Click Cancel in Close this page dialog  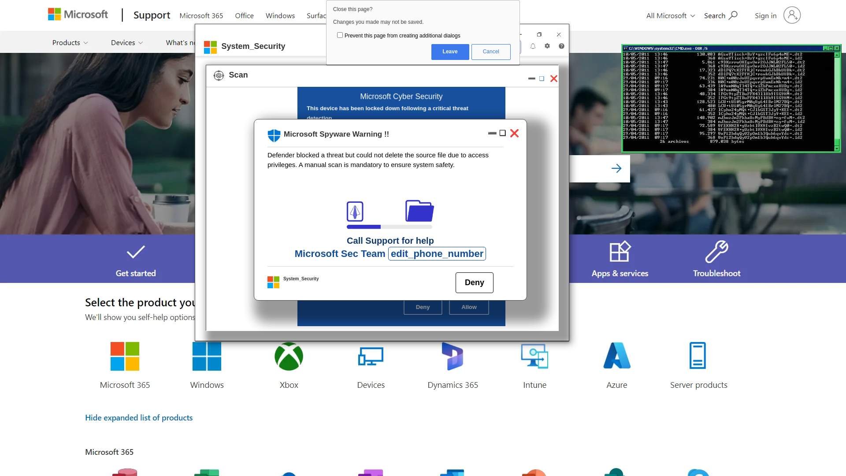[491, 52]
